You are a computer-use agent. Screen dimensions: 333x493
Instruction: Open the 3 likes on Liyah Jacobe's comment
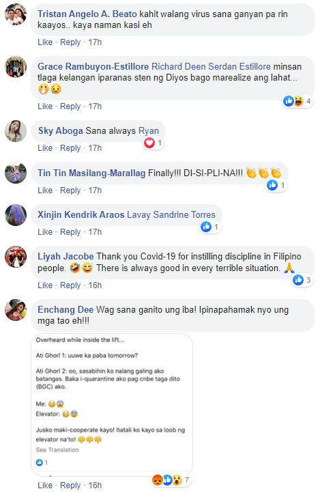click(302, 280)
